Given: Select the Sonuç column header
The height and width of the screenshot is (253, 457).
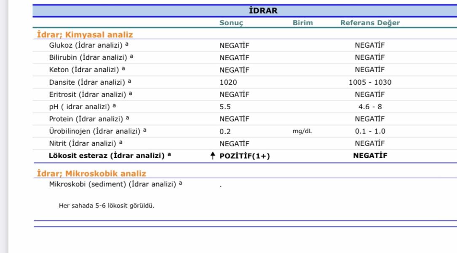Looking at the screenshot, I should click(x=231, y=23).
